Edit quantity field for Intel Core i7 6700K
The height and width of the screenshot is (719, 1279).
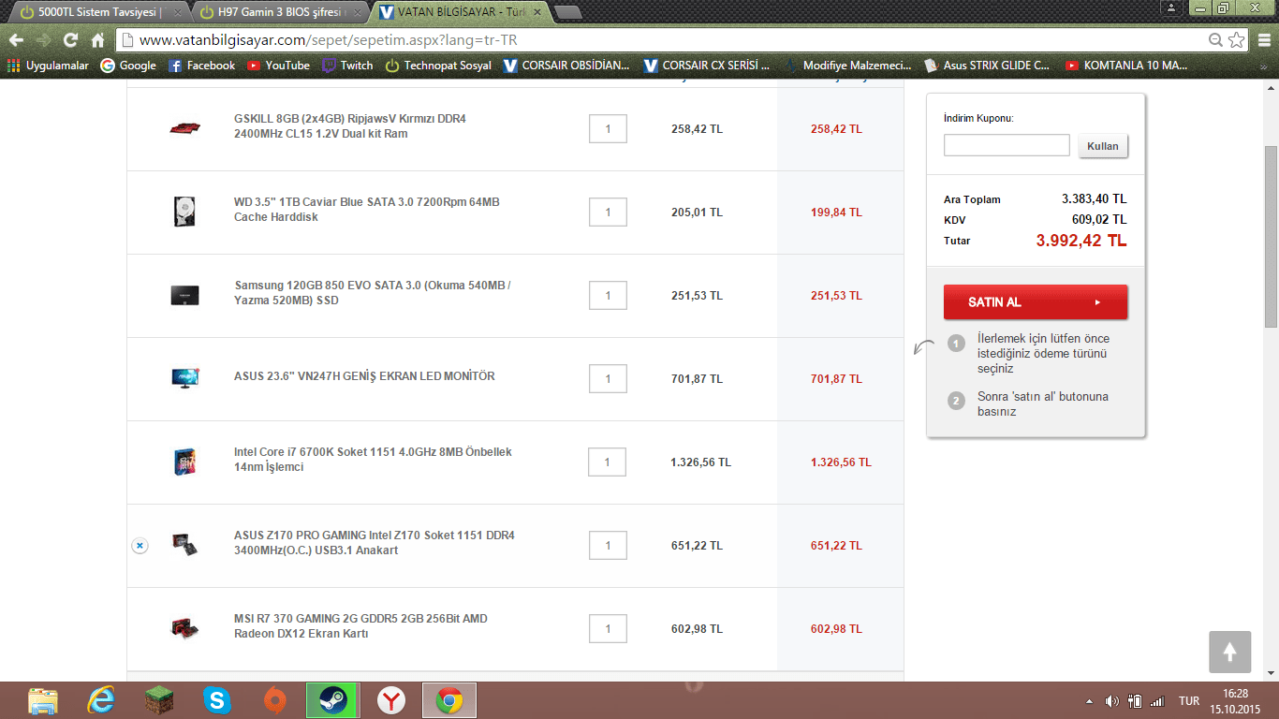point(608,462)
